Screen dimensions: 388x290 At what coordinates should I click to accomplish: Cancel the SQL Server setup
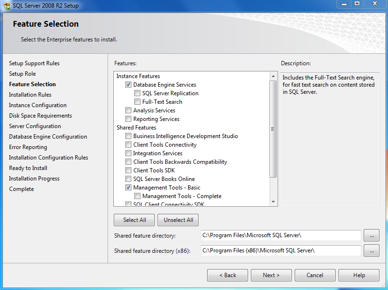click(315, 275)
